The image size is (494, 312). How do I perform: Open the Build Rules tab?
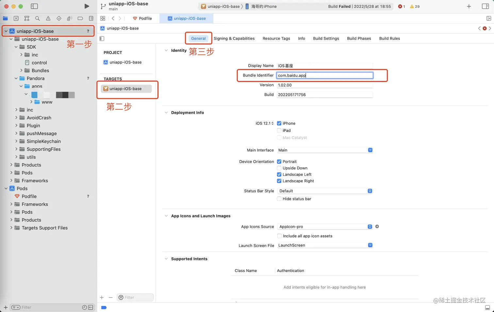point(389,39)
